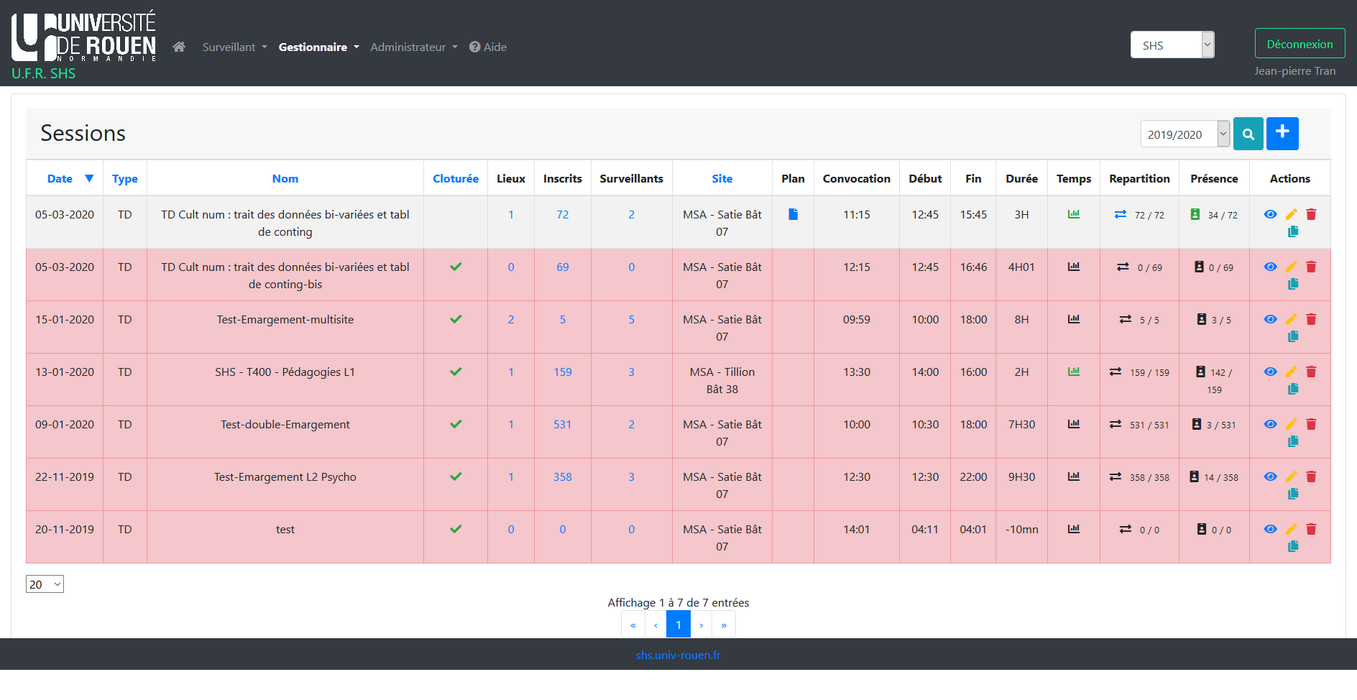Edit the Test-Emargement-multisite session with pencil
This screenshot has height=700, width=1357.
tap(1291, 320)
